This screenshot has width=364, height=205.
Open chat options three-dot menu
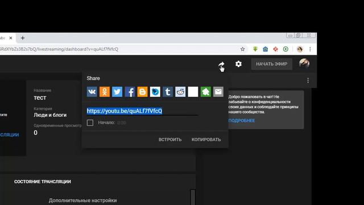(x=308, y=80)
